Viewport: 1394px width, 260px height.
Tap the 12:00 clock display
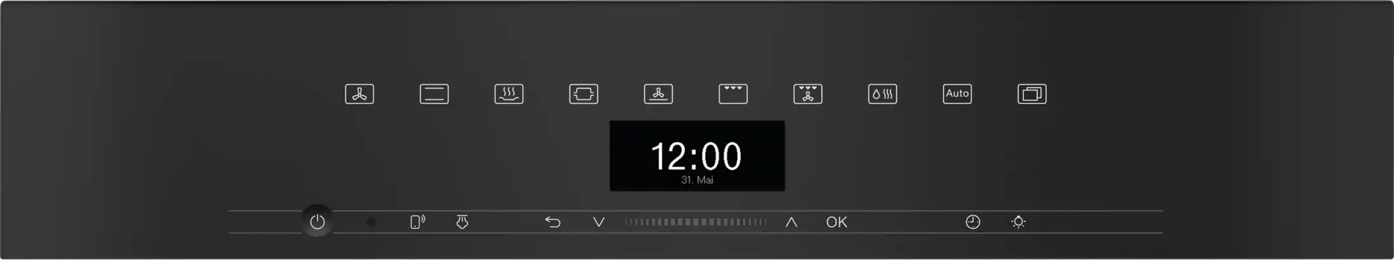[696, 156]
